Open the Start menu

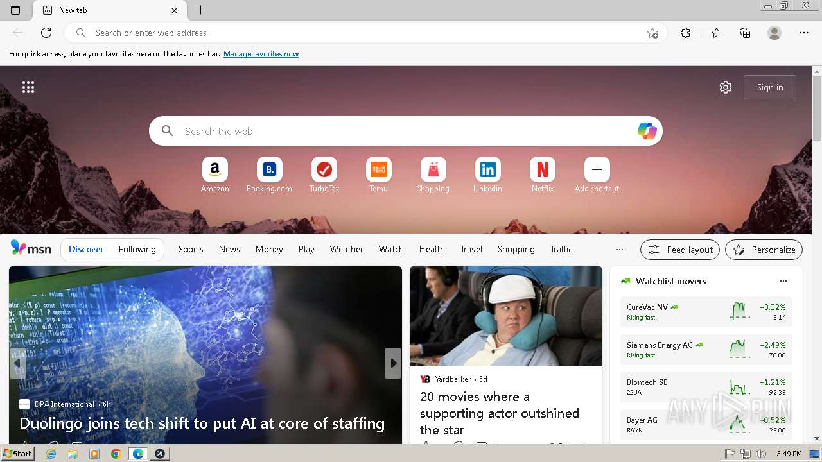point(17,454)
